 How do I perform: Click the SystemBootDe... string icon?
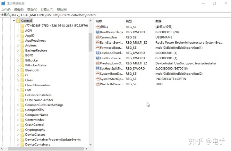pos(98,73)
